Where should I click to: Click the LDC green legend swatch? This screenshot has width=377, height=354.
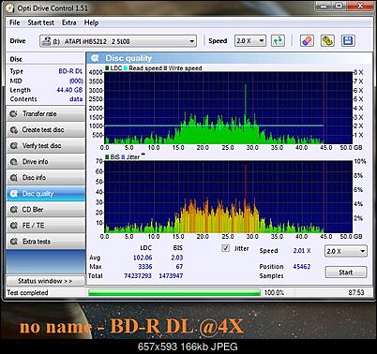click(107, 68)
